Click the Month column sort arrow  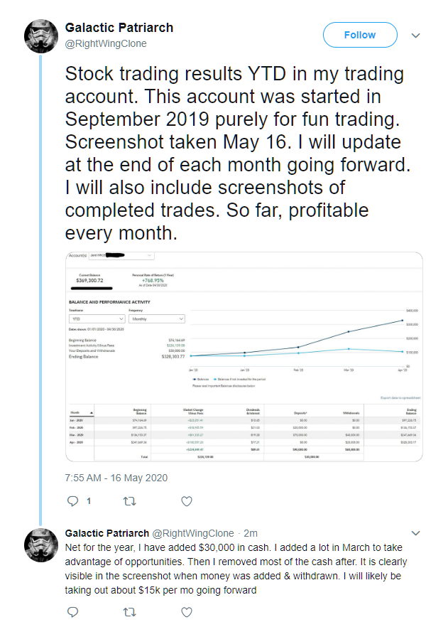[91, 412]
